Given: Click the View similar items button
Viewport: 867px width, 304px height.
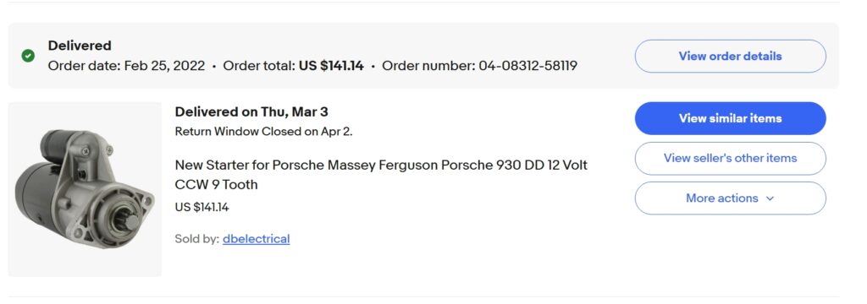Looking at the screenshot, I should click(x=730, y=118).
